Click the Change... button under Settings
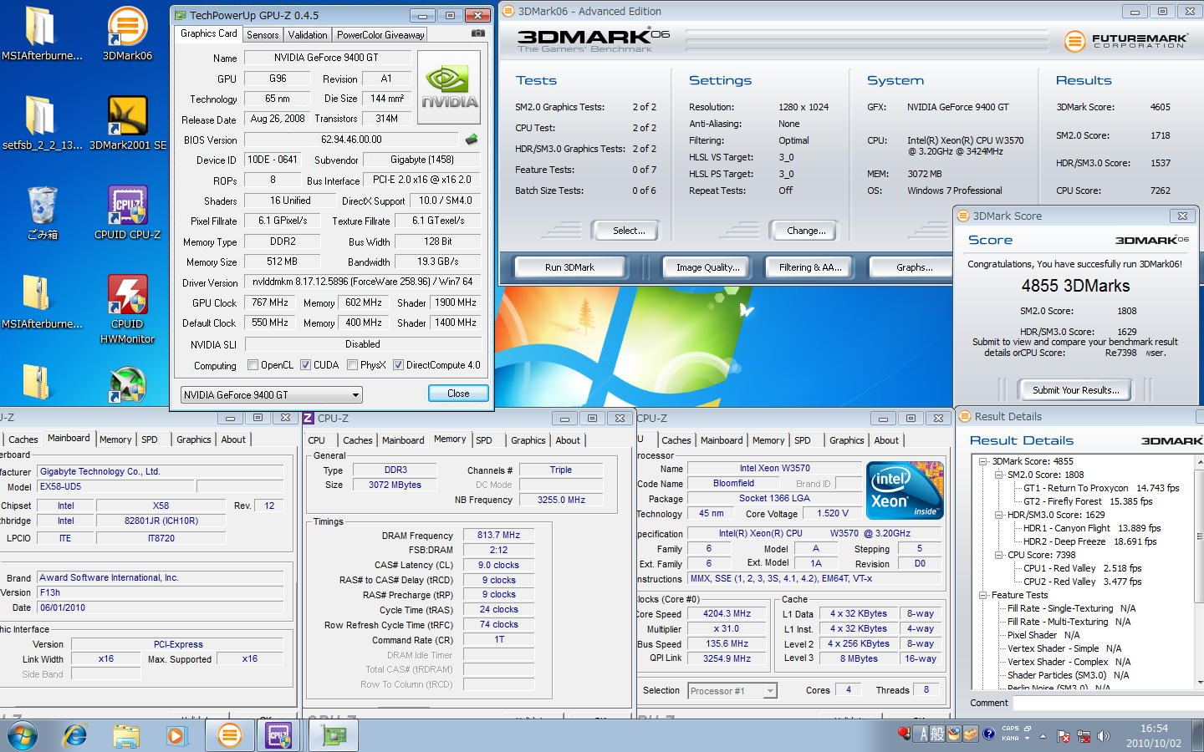The width and height of the screenshot is (1204, 752). point(806,231)
